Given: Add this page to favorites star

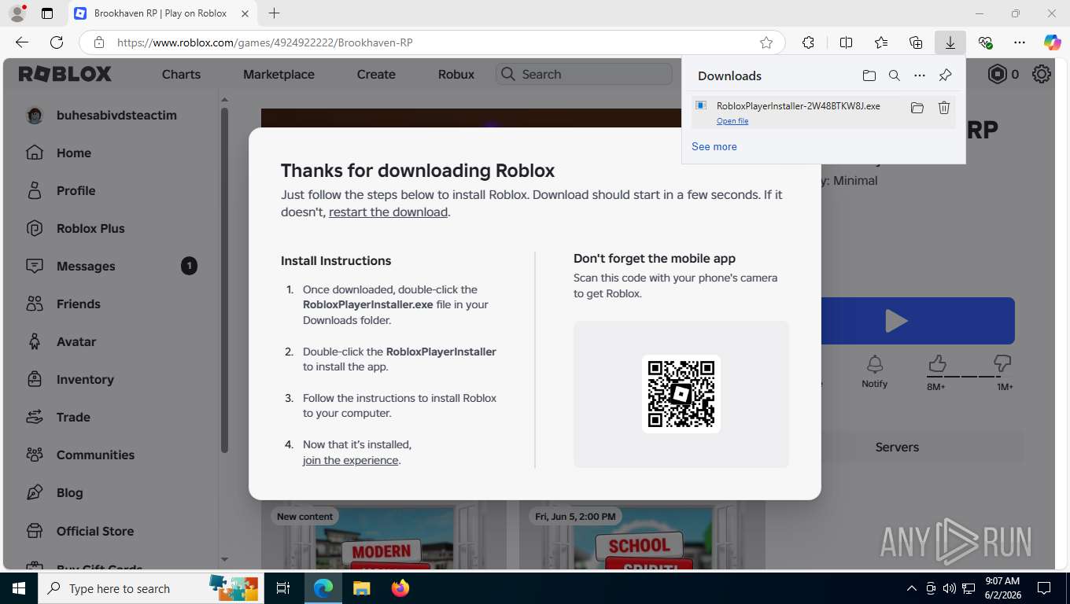Looking at the screenshot, I should point(766,42).
